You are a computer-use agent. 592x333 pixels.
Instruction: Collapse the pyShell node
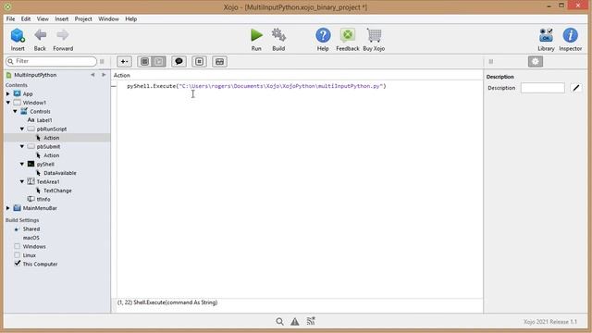pos(22,164)
